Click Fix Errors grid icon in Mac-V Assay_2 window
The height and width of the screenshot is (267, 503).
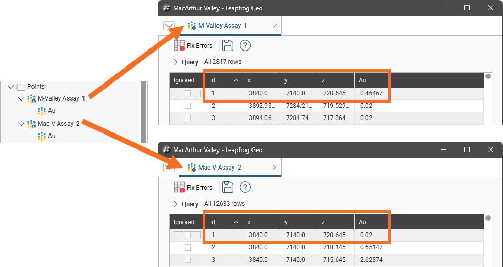(179, 188)
